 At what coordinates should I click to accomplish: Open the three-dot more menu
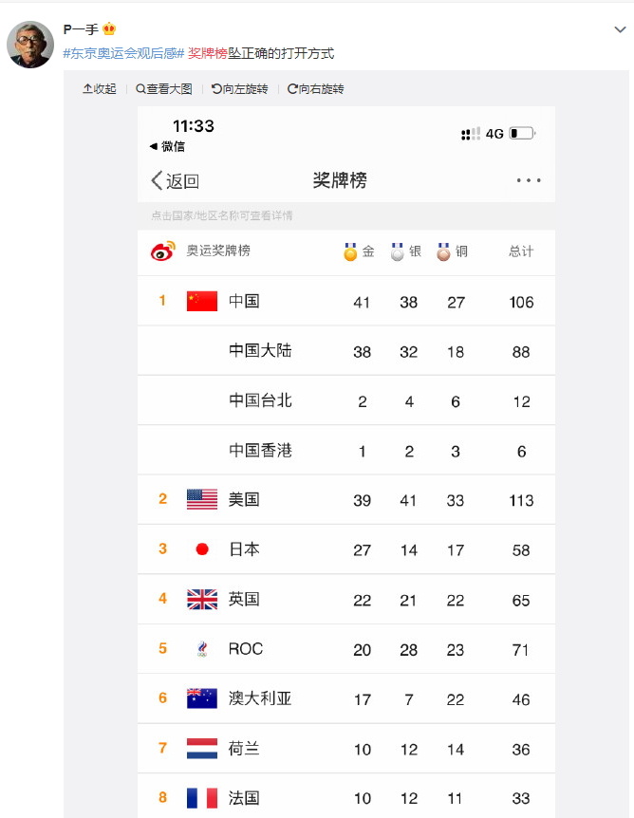pyautogui.click(x=529, y=180)
